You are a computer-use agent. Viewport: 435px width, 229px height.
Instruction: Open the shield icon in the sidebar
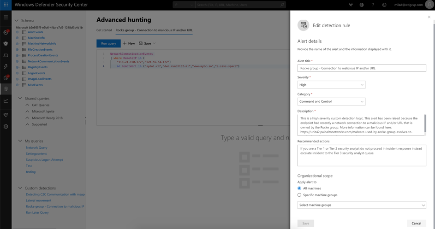point(6,44)
